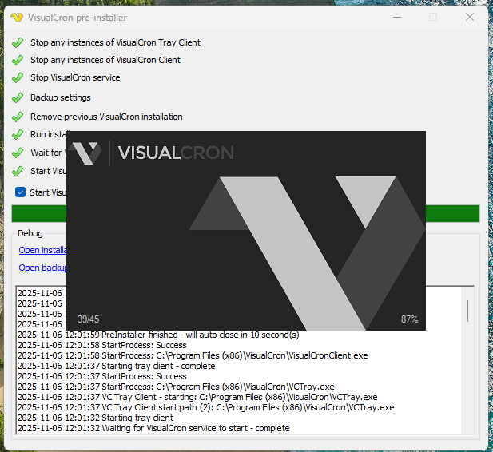Minimize the VisualCron pre-installer window
Viewport: 493px width, 452px height.
pos(397,18)
